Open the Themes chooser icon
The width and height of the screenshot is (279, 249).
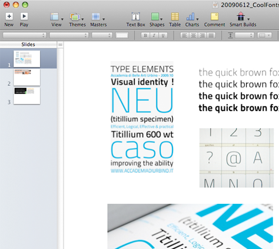[75, 17]
